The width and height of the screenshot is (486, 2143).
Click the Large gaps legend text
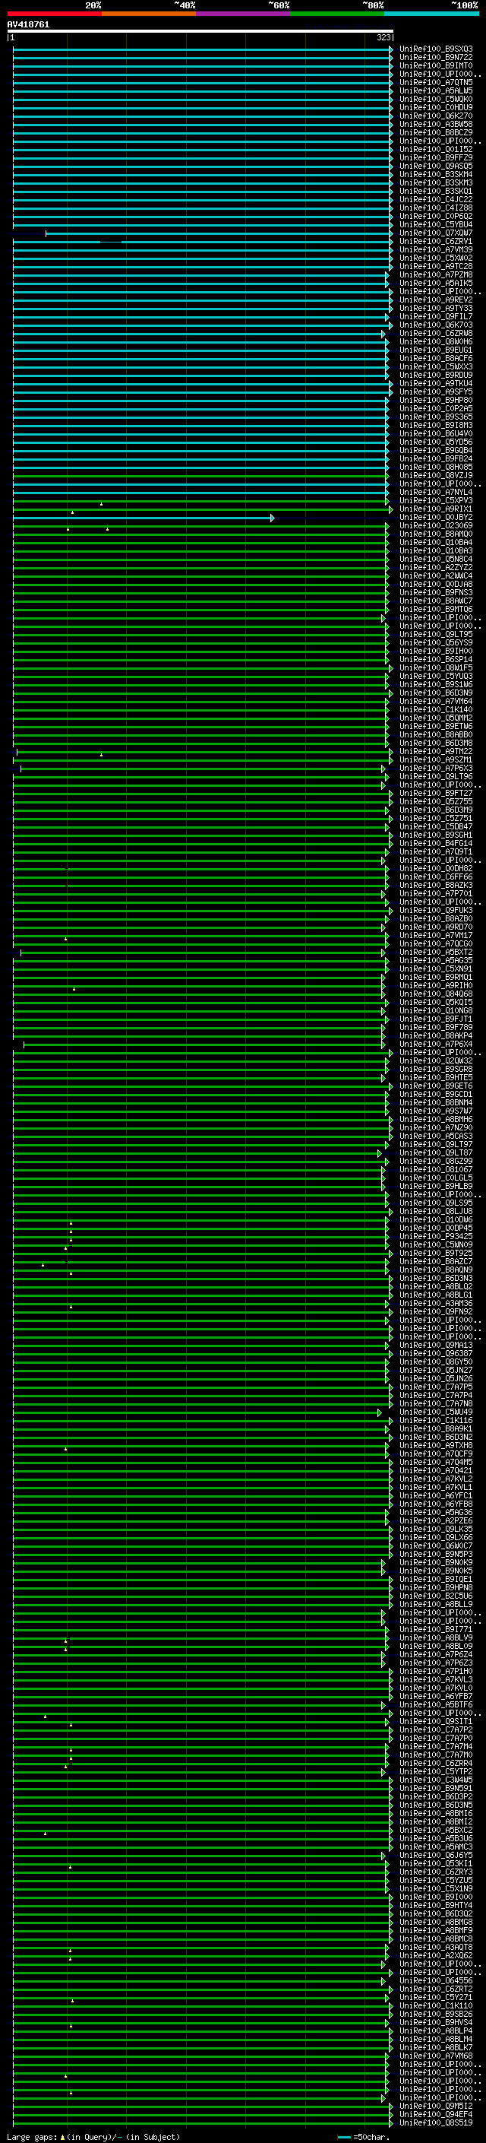(x=93, y=2136)
